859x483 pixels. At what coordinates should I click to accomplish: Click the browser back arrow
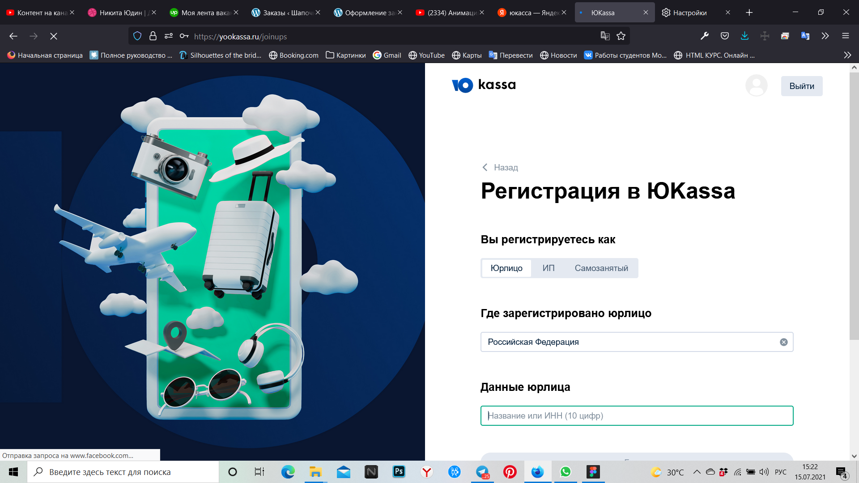point(13,36)
